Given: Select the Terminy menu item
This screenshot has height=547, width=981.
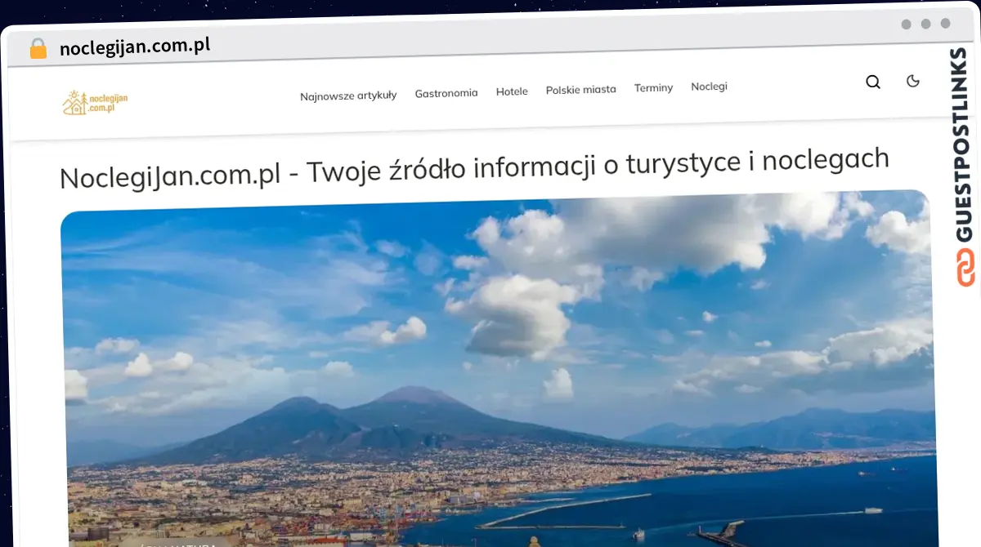Looking at the screenshot, I should tap(653, 87).
